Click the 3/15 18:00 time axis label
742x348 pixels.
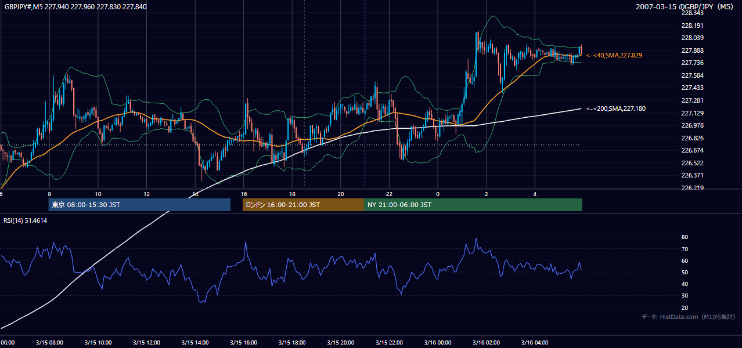292,342
